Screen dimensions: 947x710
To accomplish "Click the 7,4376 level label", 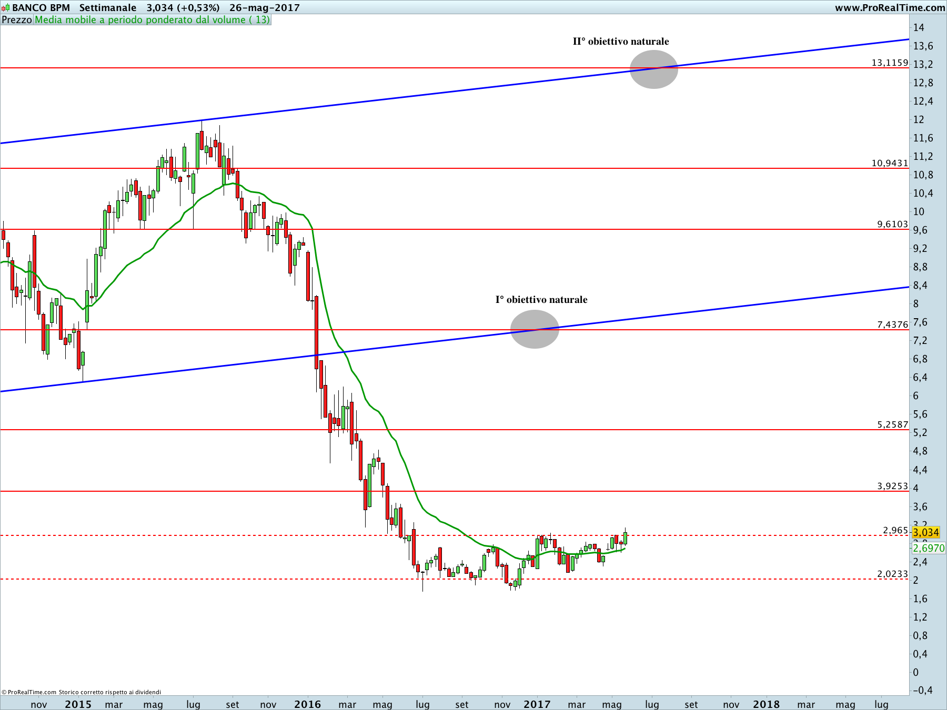I will [892, 324].
